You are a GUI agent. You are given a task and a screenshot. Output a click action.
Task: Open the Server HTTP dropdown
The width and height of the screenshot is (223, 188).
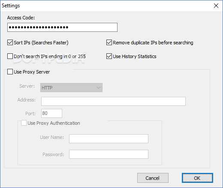coord(71,88)
